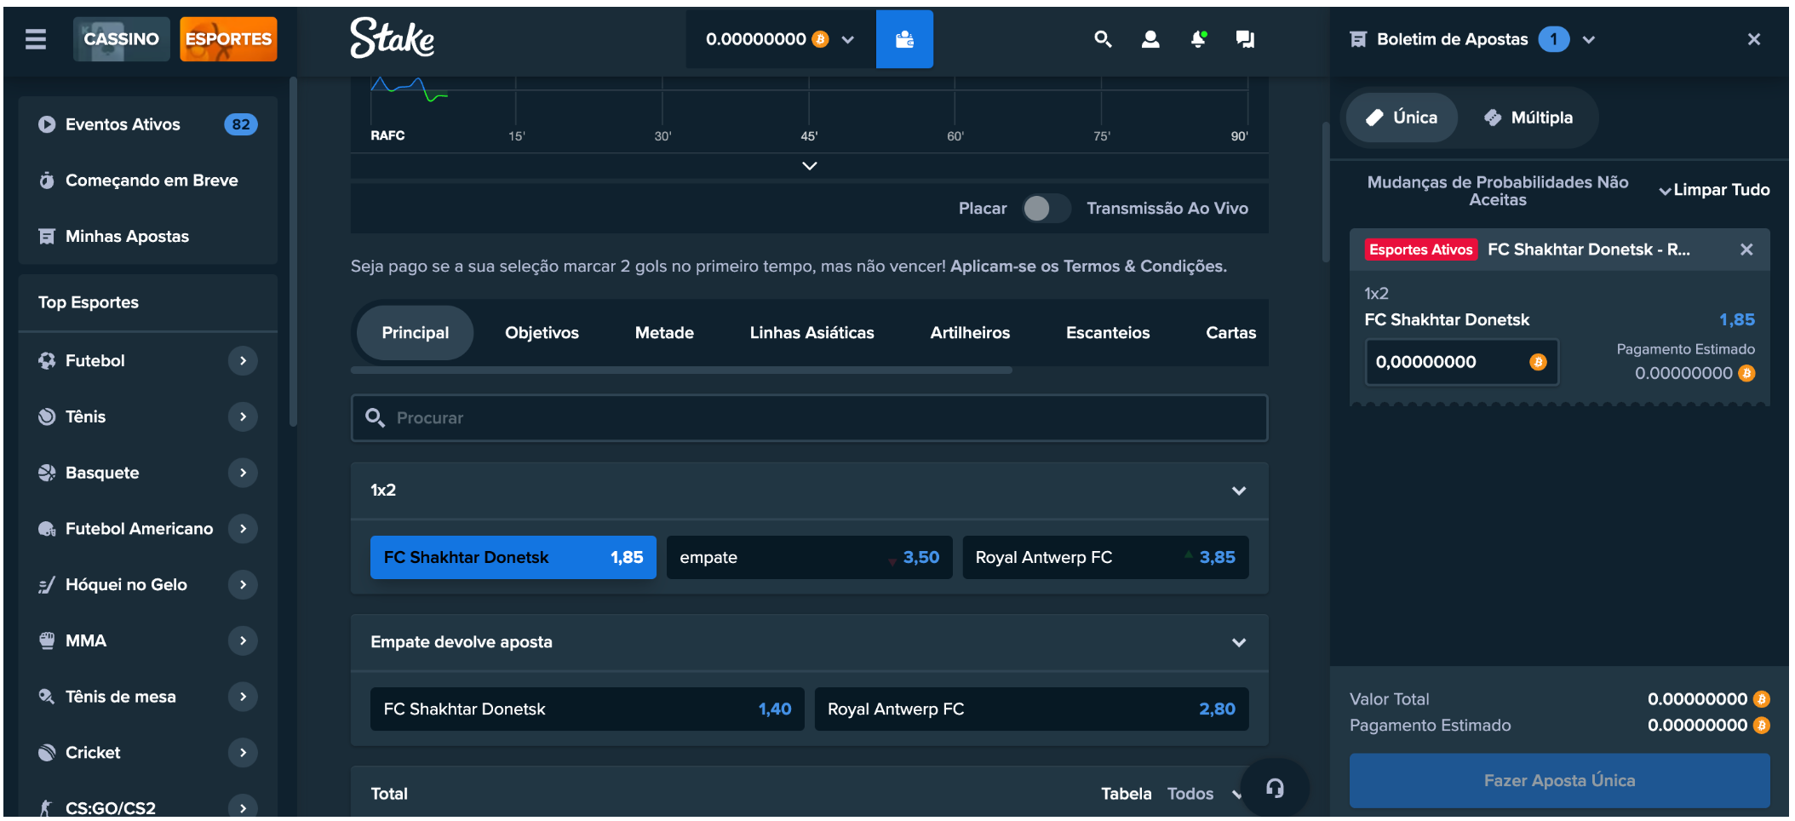Image resolution: width=1795 pixels, height=821 pixels.
Task: Select the Única bet type
Action: 1402,118
